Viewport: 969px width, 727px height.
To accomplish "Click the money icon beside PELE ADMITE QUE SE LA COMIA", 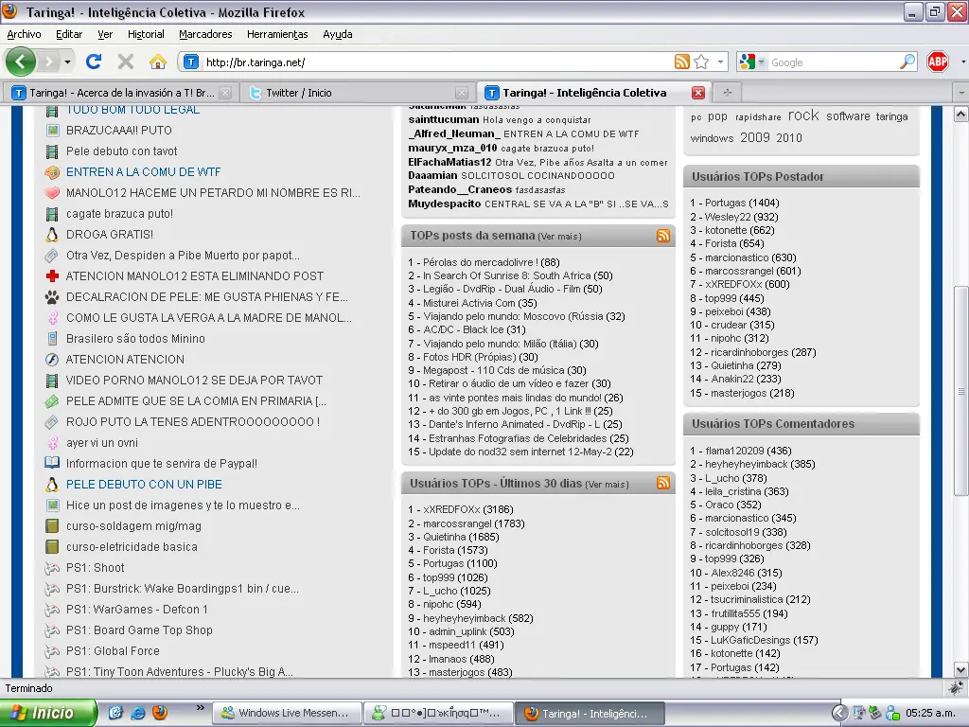I will click(x=53, y=401).
